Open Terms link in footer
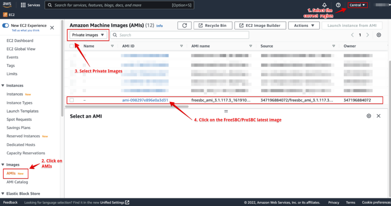This screenshot has width=391, height=206. point(350,203)
